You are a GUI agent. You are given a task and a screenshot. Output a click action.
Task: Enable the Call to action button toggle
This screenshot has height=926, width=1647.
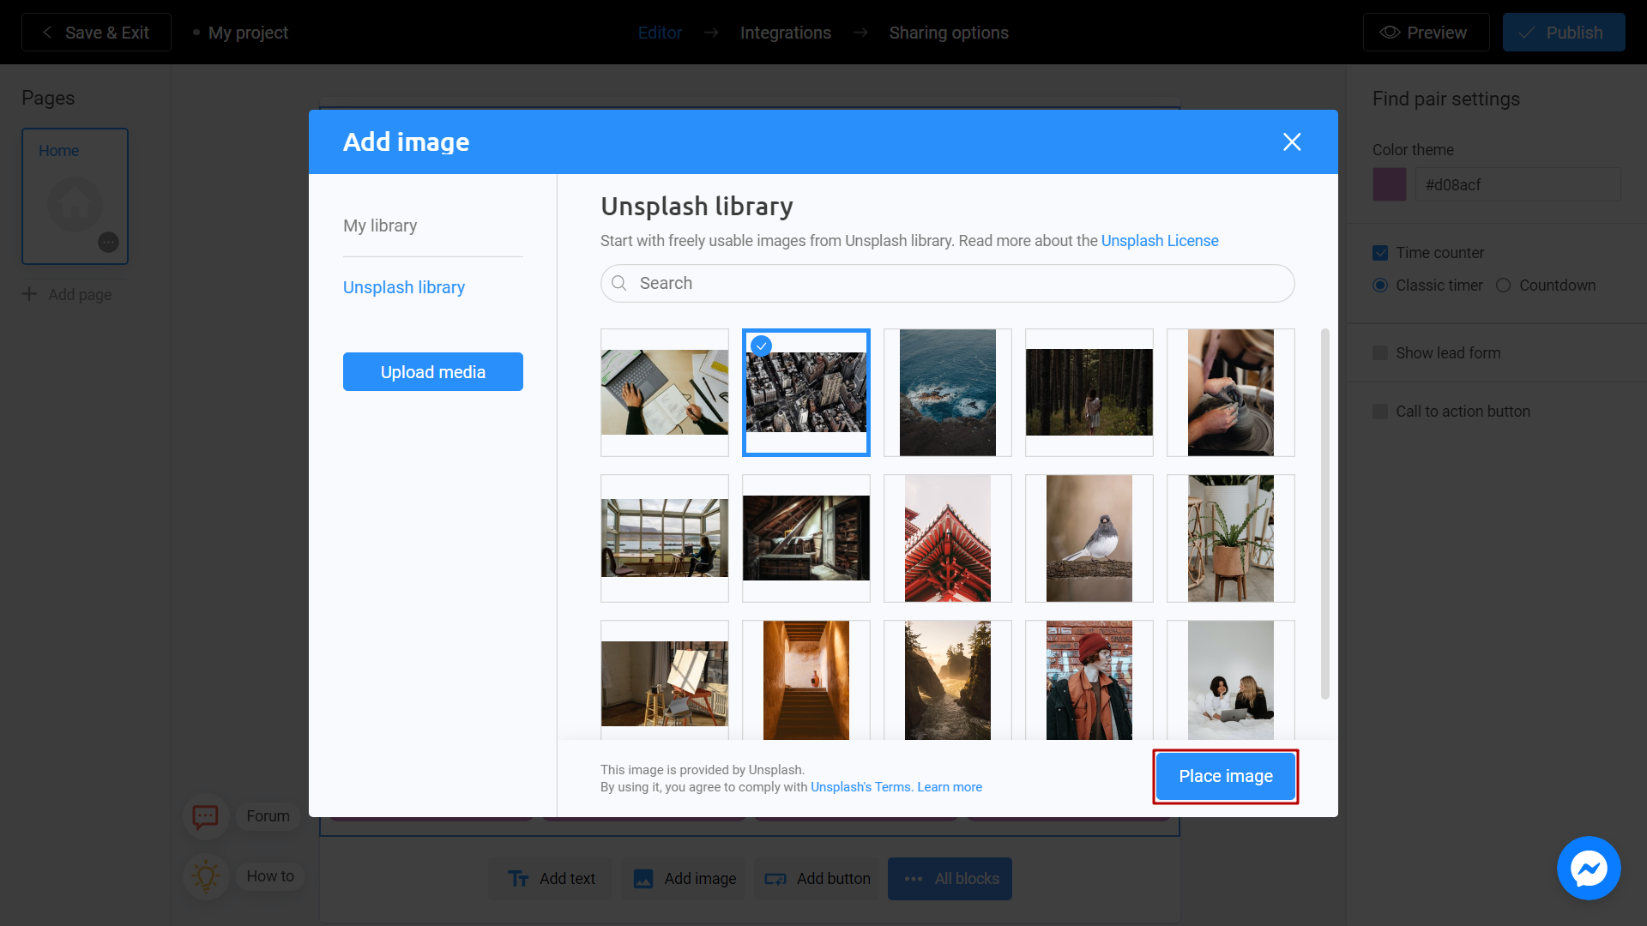(x=1380, y=411)
